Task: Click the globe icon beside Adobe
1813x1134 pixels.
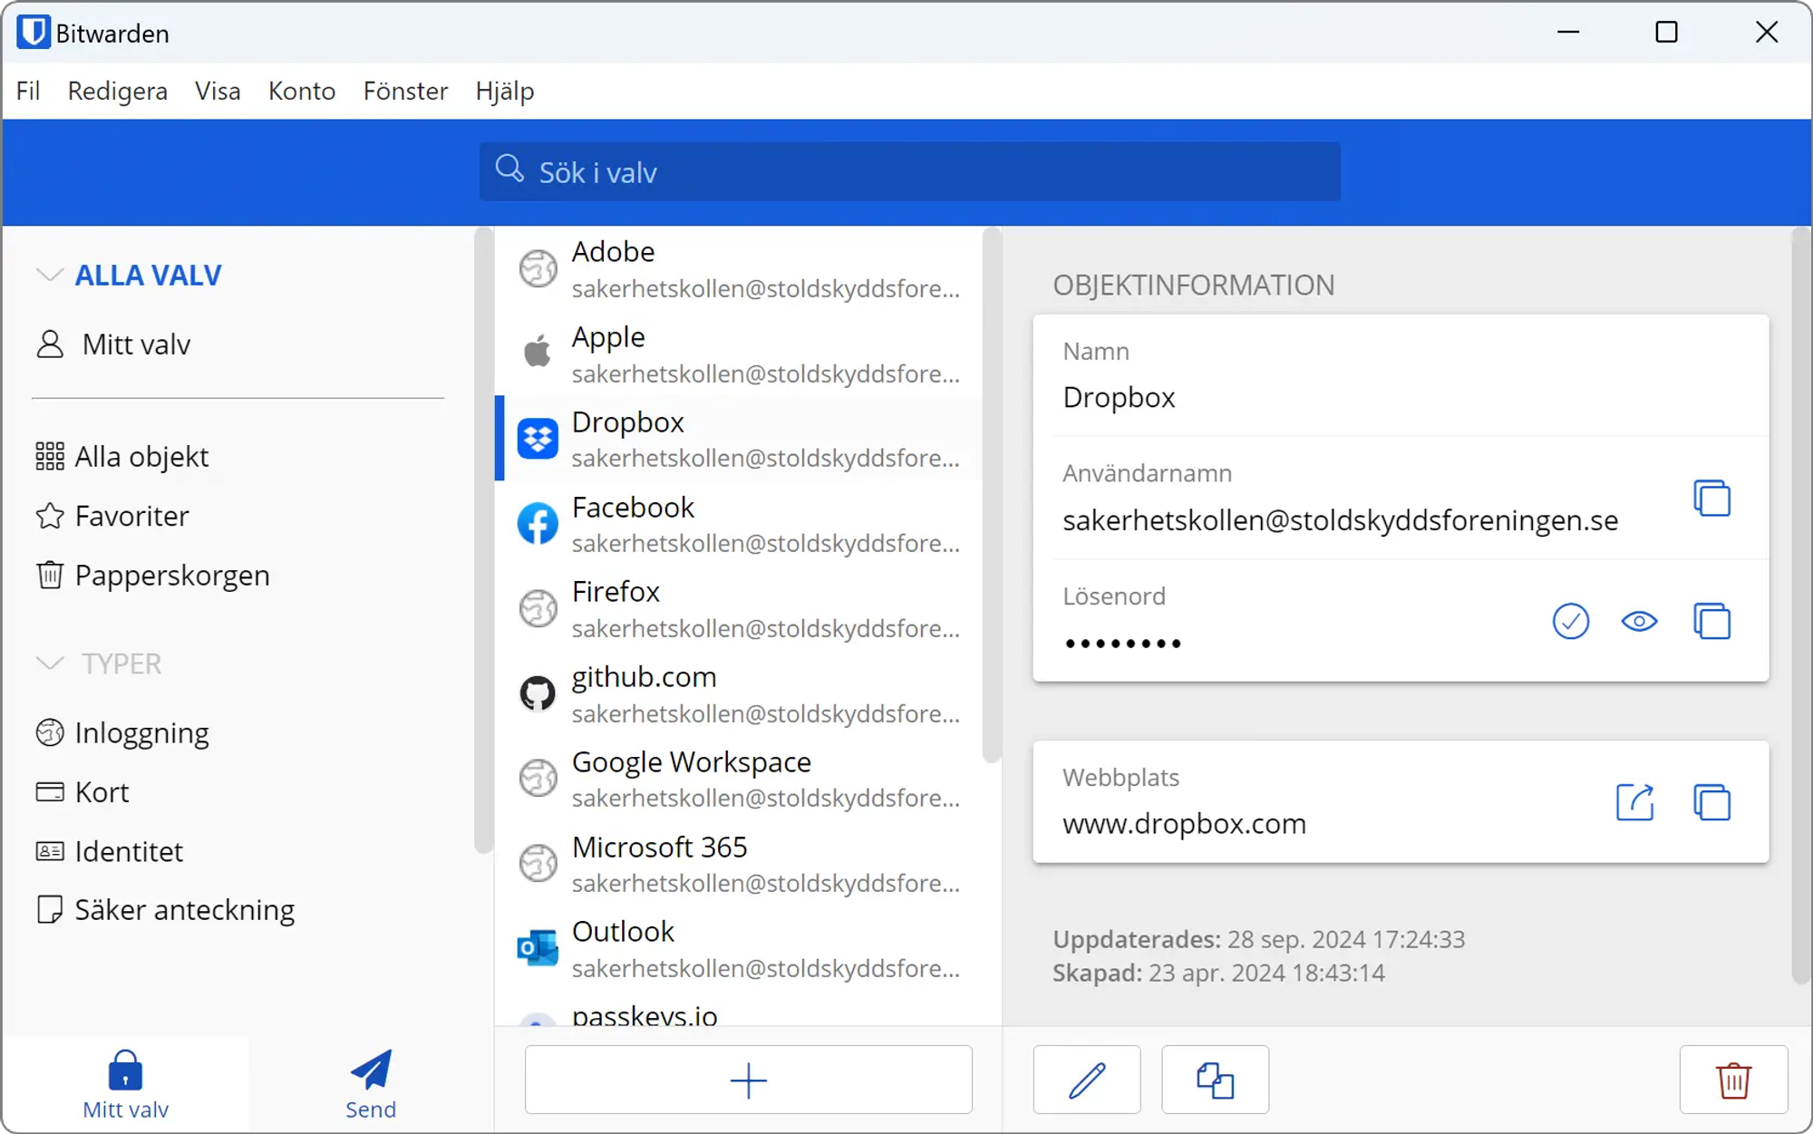Action: pos(538,268)
